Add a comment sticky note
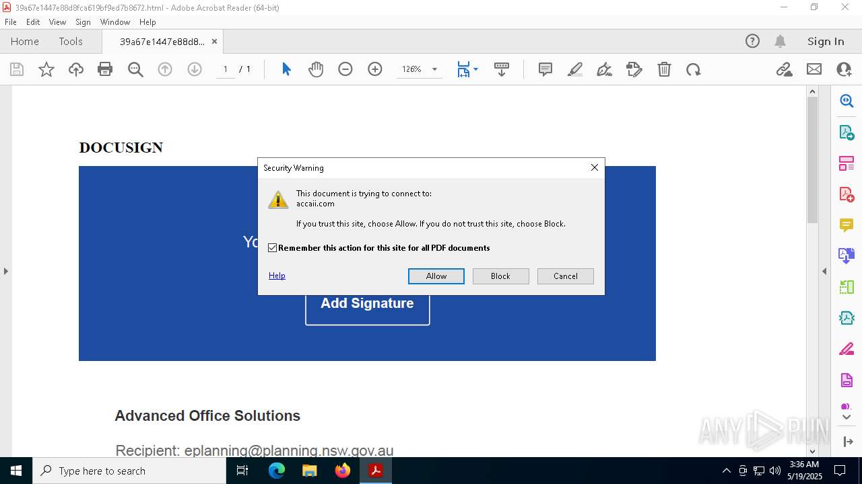The height and width of the screenshot is (484, 862). tap(545, 69)
